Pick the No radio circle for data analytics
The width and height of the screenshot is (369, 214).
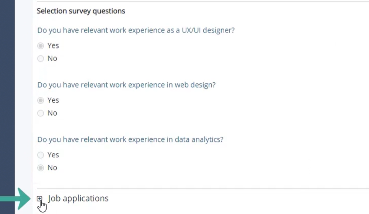tap(41, 168)
